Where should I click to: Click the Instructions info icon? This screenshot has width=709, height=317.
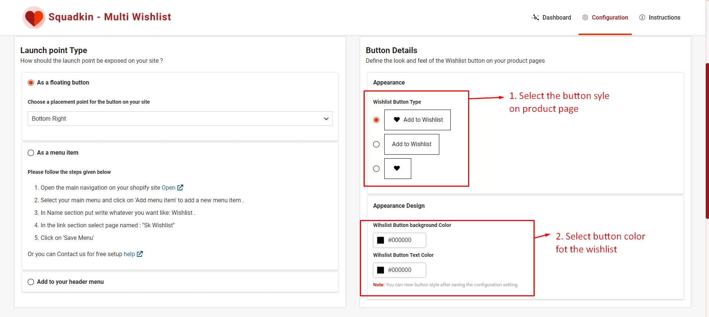click(x=642, y=17)
